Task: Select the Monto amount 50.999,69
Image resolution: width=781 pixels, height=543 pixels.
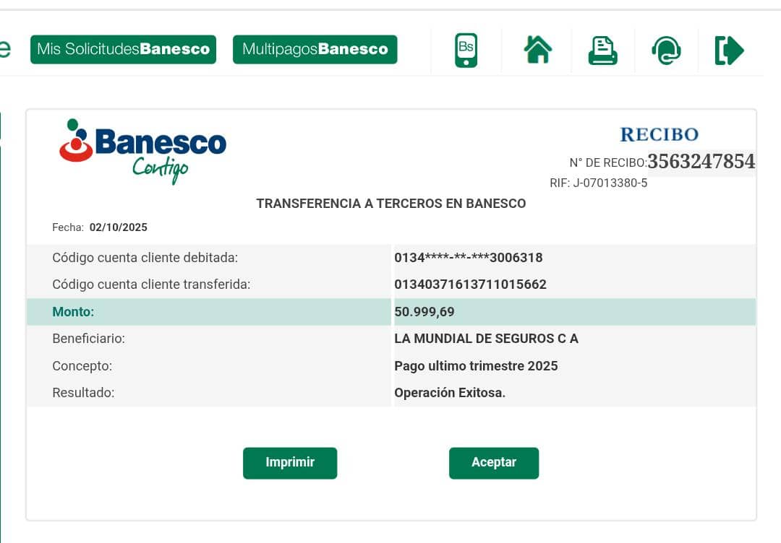Action: 424,312
